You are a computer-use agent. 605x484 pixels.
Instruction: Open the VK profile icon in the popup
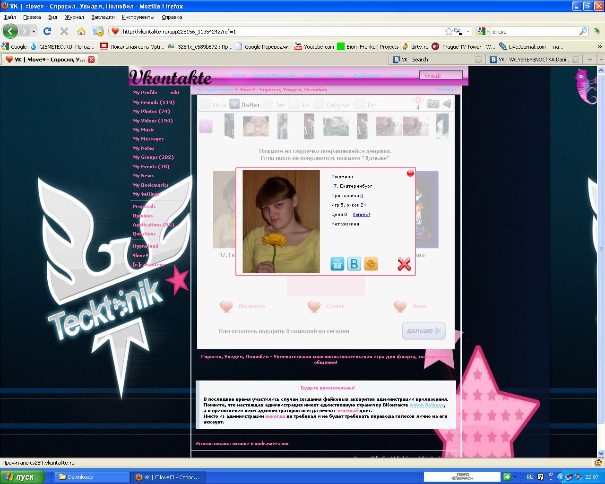point(354,264)
